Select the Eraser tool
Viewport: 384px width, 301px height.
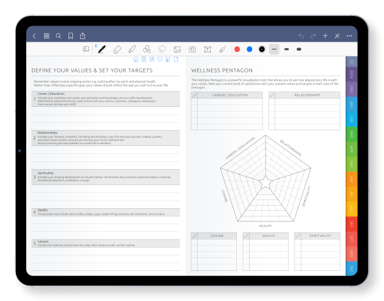[117, 49]
